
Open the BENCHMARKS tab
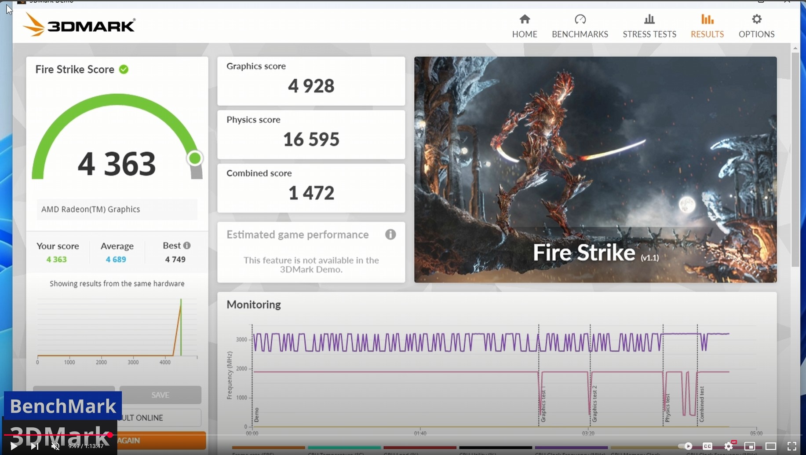point(580,26)
